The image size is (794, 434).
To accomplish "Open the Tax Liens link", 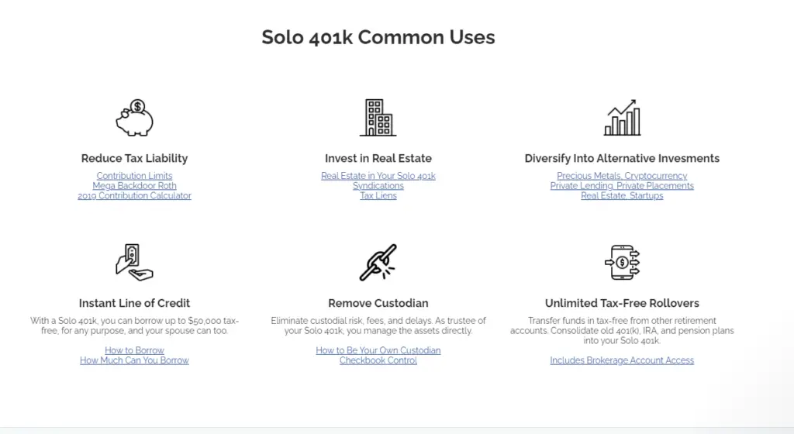I will [378, 196].
